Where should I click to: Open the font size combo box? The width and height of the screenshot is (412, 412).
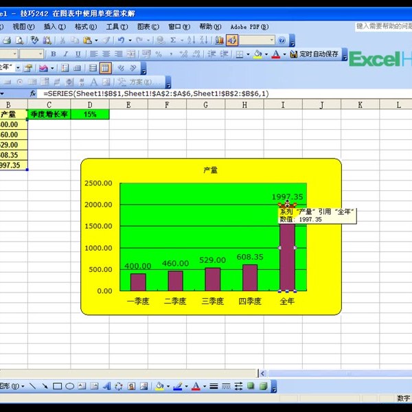point(32,54)
